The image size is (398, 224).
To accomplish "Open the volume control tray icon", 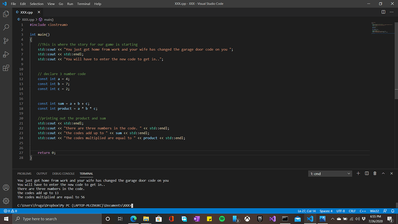I will 358,219.
